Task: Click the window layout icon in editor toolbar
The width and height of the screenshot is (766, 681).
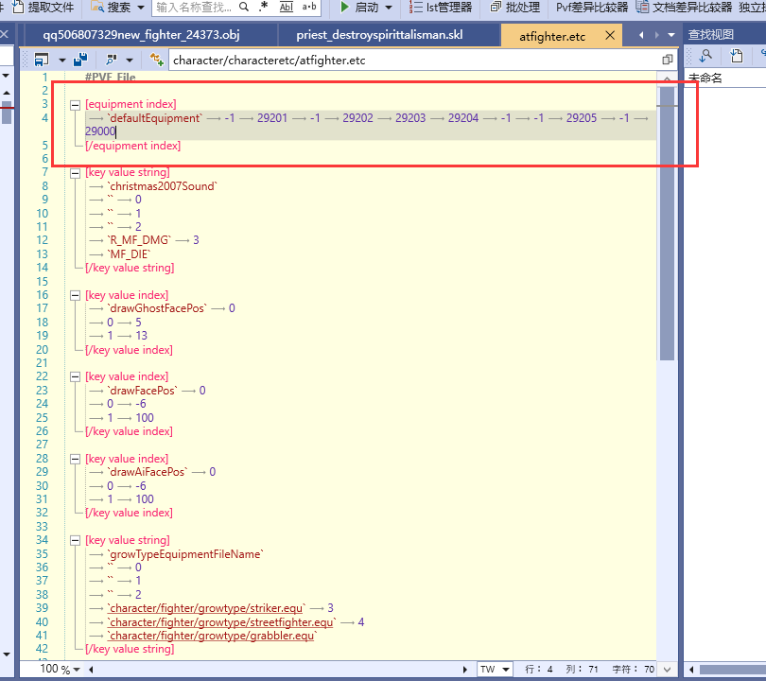Action: tap(42, 60)
